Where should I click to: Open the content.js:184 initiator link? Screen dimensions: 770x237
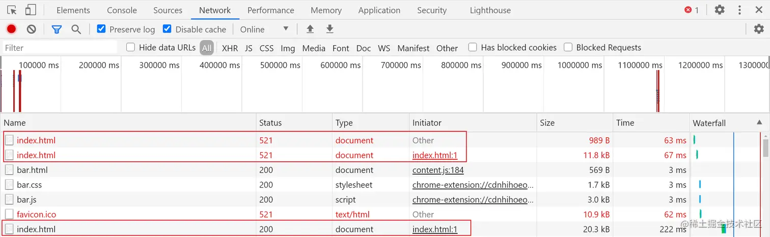[x=438, y=170]
